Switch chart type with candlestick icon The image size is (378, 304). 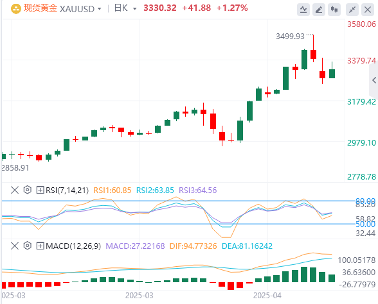[334, 10]
